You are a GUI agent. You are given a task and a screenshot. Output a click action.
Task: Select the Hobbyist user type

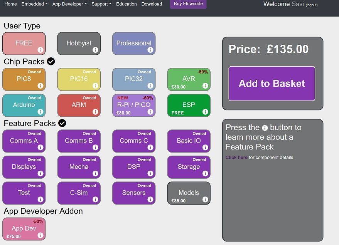point(79,43)
